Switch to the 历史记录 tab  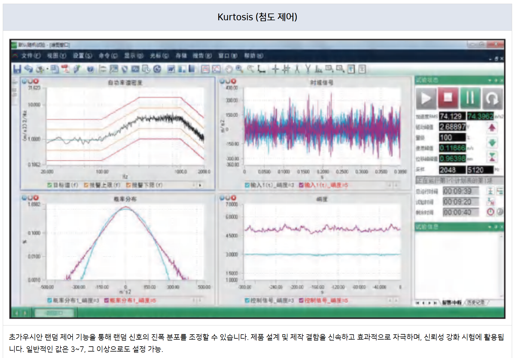(476, 302)
